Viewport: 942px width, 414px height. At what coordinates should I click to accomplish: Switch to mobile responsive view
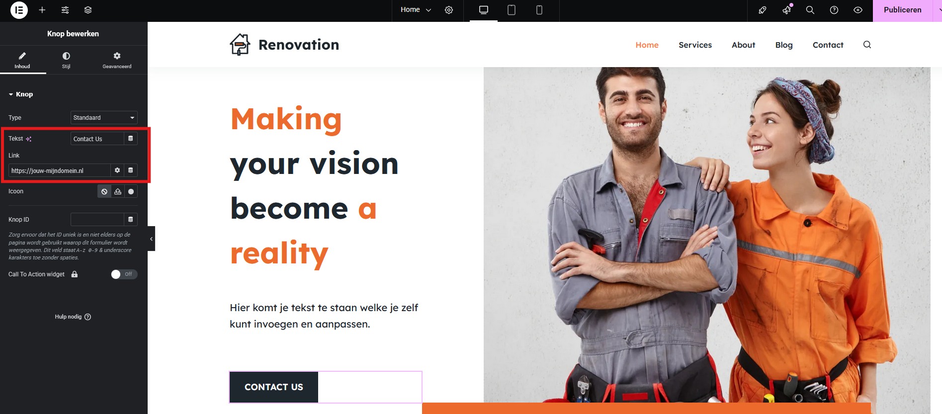pos(539,10)
